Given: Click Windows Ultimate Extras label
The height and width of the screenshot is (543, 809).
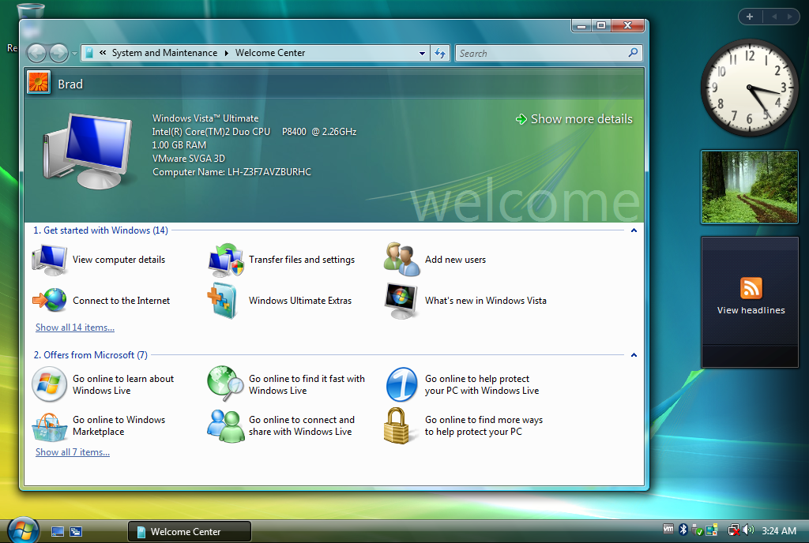Looking at the screenshot, I should coord(299,301).
